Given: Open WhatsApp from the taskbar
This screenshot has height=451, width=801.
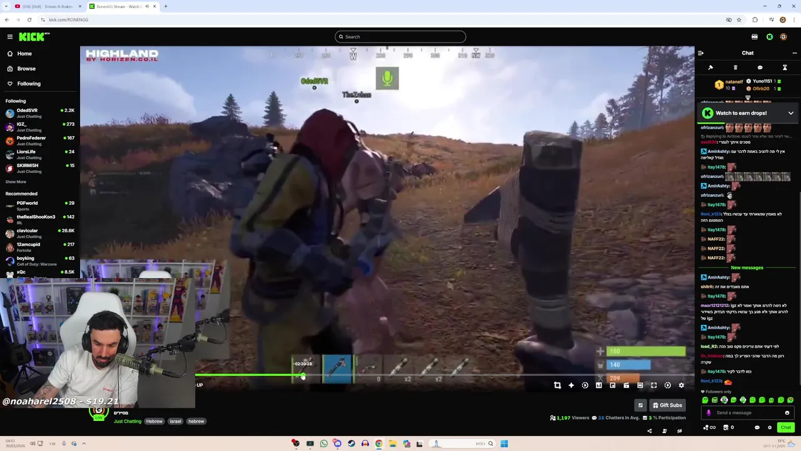Looking at the screenshot, I should (x=324, y=443).
